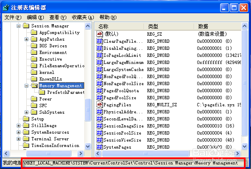The image size is (251, 169).
Task: Expand the Terminal Server tree node
Action: point(19,139)
